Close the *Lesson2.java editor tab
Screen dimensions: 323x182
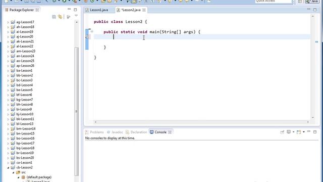pos(144,10)
